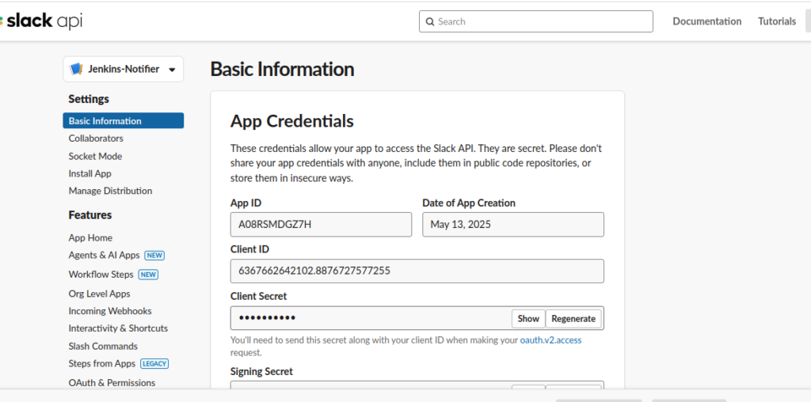811x402 pixels.
Task: Follow the oauth.v2.access link
Action: pos(550,340)
